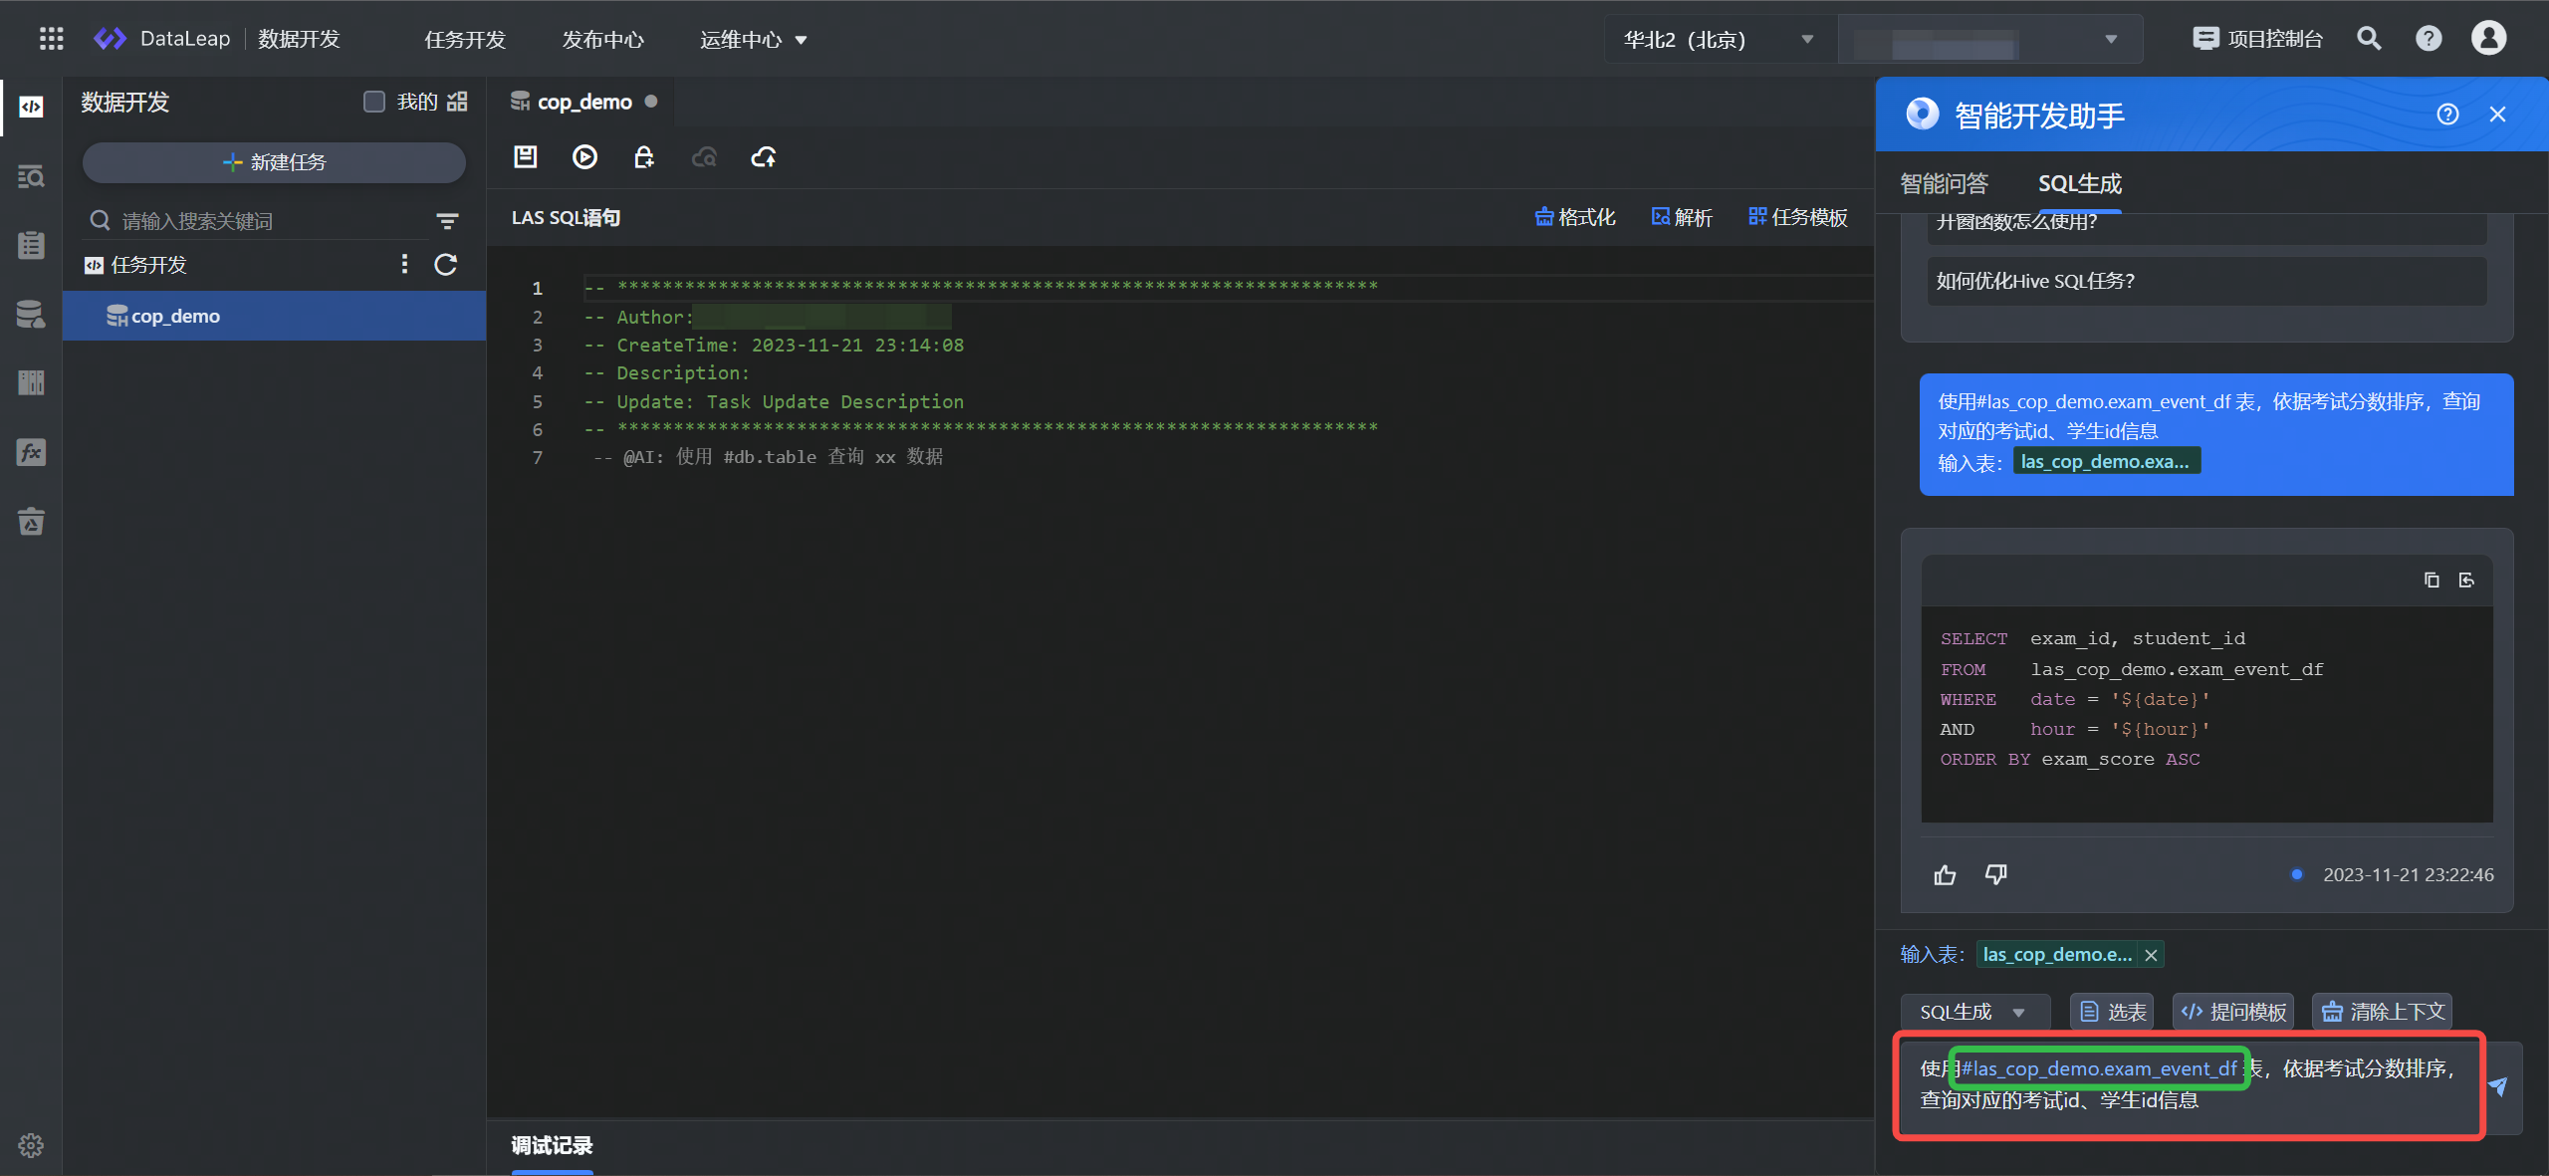The width and height of the screenshot is (2549, 1176).
Task: Click suggestion 如何优化Hive SQL任务?
Action: click(2206, 281)
